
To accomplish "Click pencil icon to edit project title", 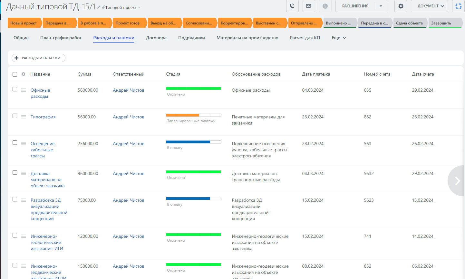I will click(x=99, y=7).
